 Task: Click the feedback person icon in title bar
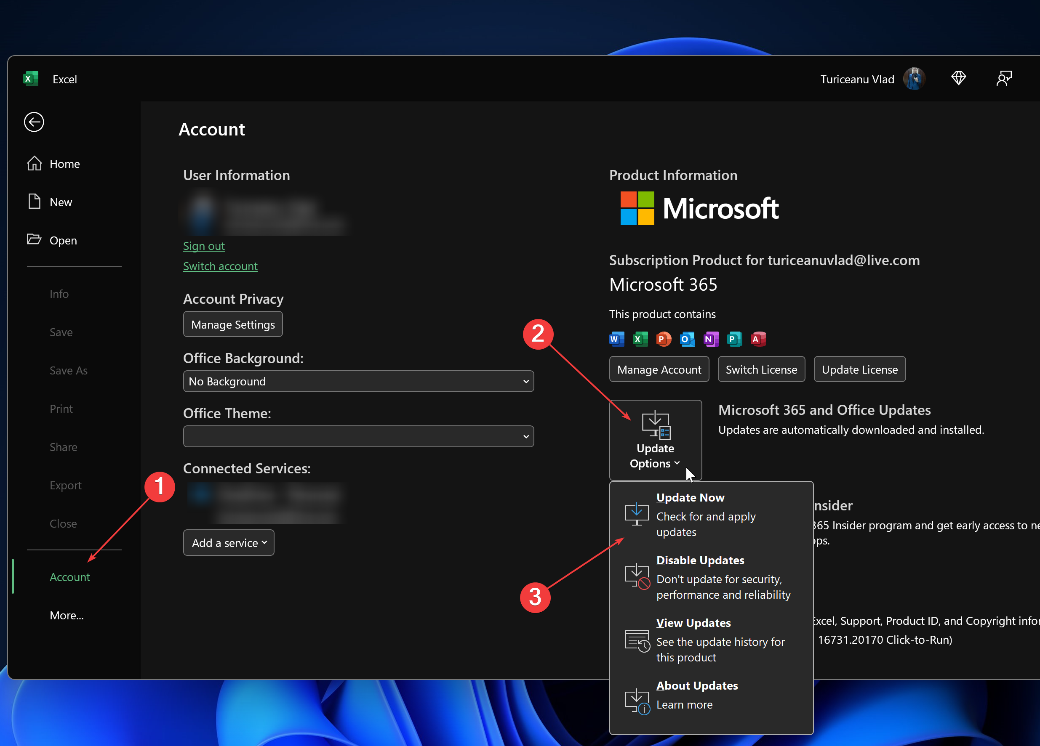click(1004, 78)
